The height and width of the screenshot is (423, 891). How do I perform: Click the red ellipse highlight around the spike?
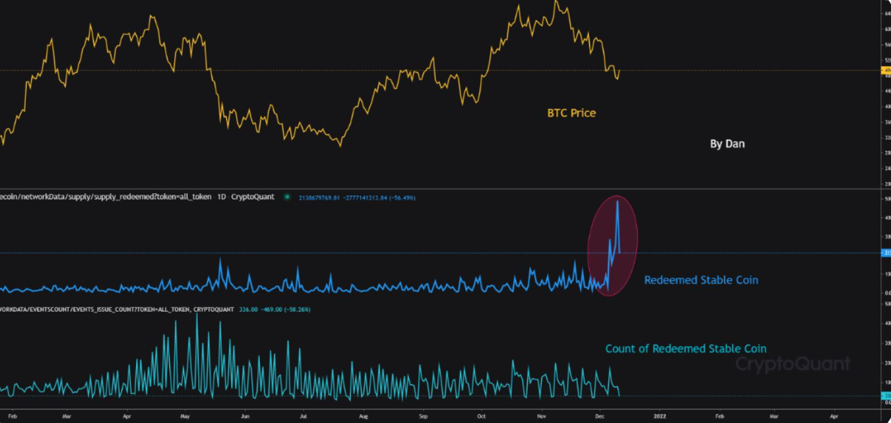pyautogui.click(x=612, y=246)
